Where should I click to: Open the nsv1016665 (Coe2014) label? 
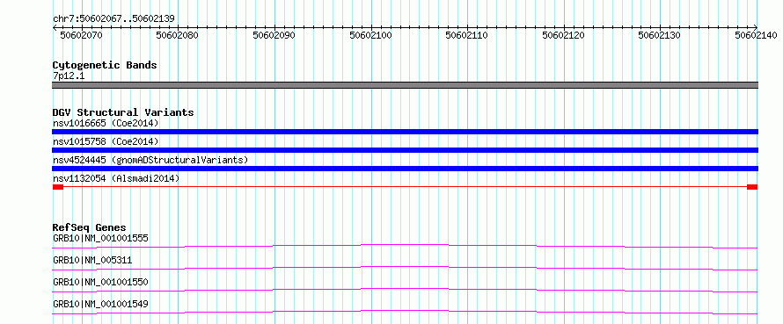[x=106, y=123]
